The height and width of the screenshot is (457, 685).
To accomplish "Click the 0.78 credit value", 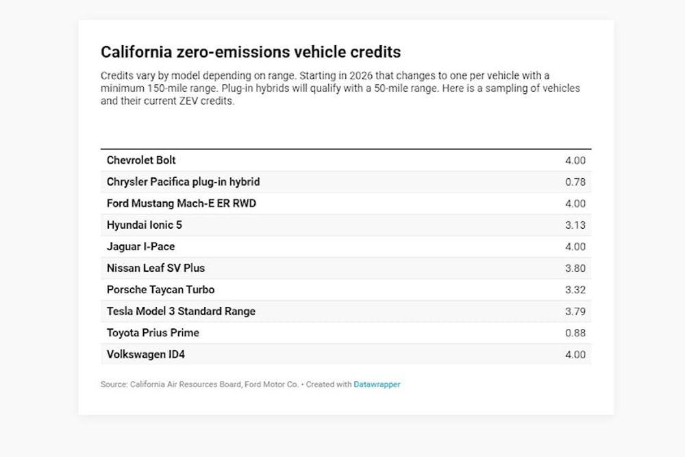I will (575, 182).
